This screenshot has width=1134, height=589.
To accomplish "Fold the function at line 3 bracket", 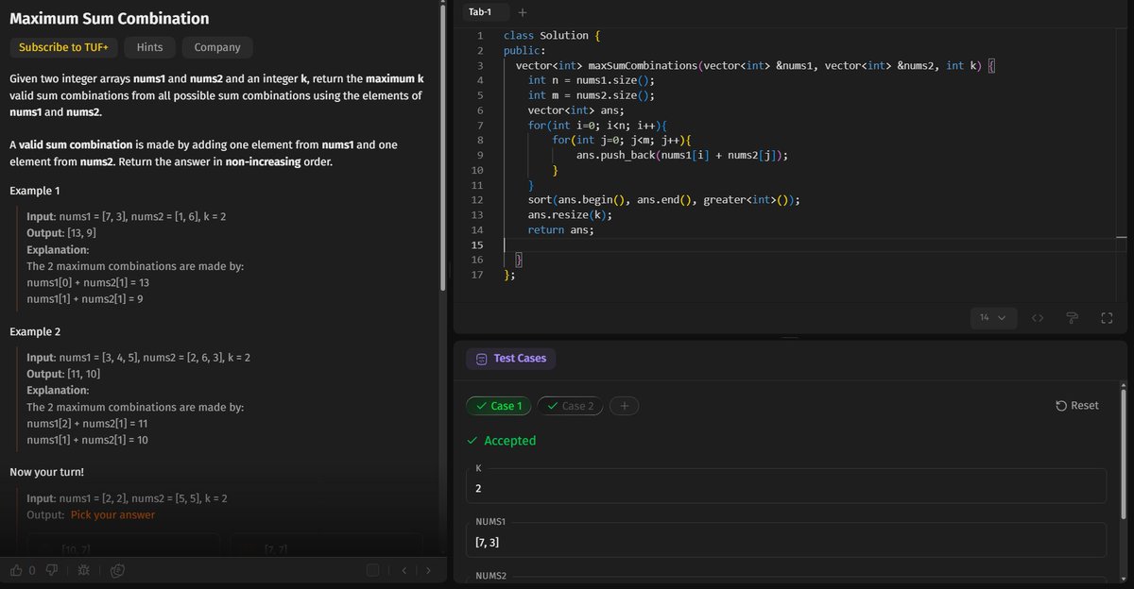I will [x=991, y=65].
